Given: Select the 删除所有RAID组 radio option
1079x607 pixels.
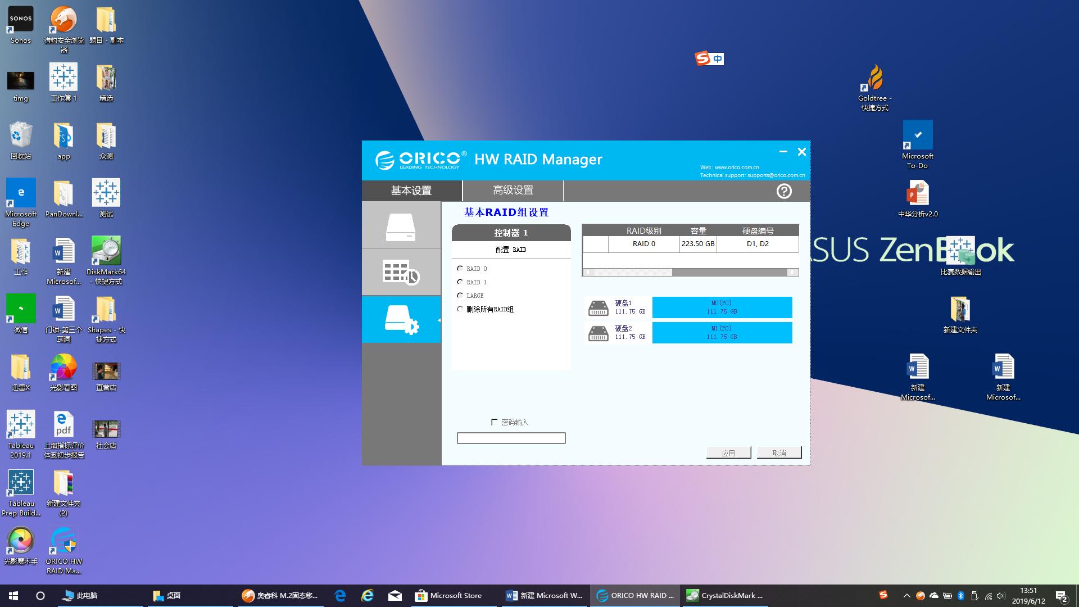Looking at the screenshot, I should (x=460, y=309).
